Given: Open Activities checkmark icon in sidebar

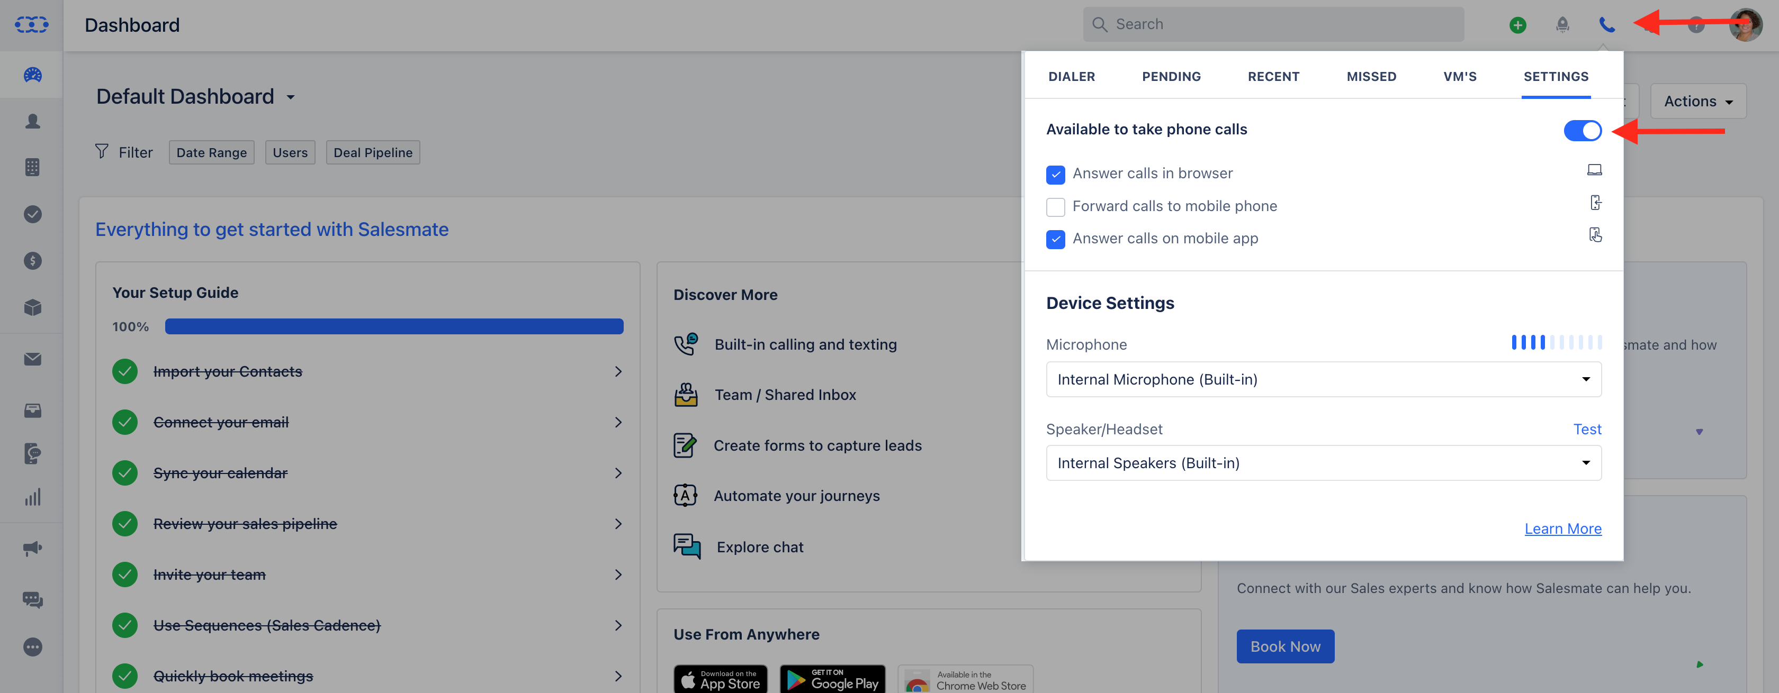Looking at the screenshot, I should (32, 214).
